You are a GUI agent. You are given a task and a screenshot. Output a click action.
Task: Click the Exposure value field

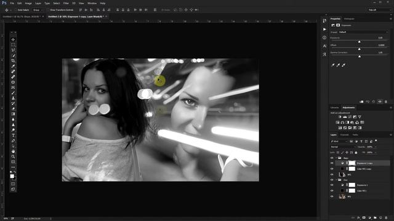380,38
